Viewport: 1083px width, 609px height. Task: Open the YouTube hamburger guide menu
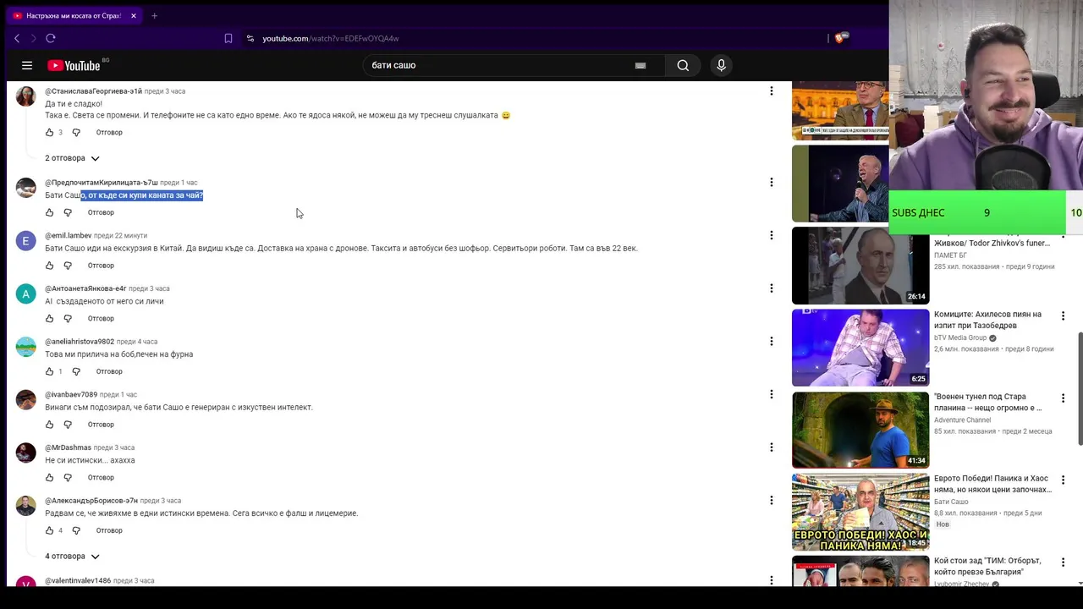27,65
